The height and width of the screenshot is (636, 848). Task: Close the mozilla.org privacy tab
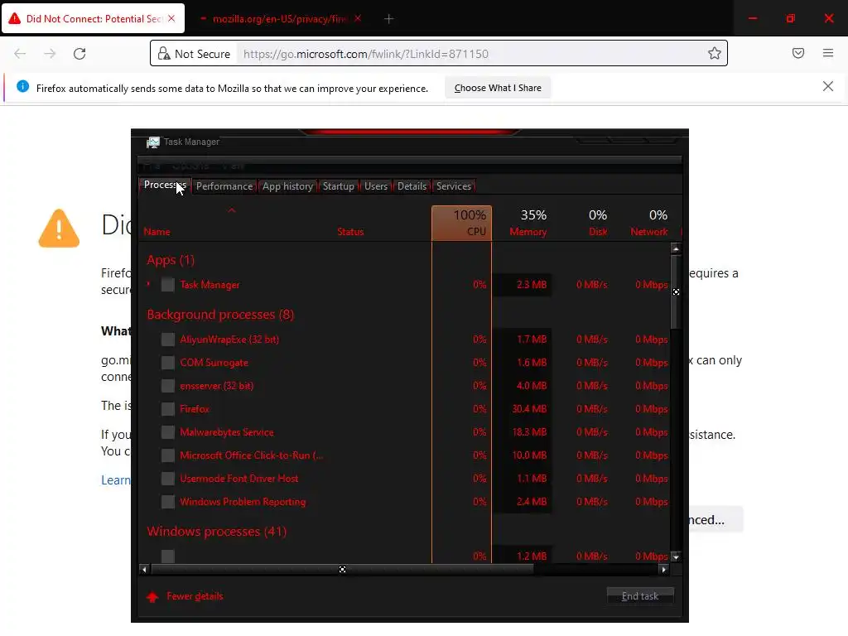point(358,18)
